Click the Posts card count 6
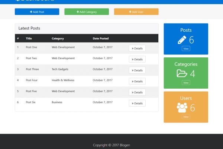223x149 pixels. click(191, 40)
